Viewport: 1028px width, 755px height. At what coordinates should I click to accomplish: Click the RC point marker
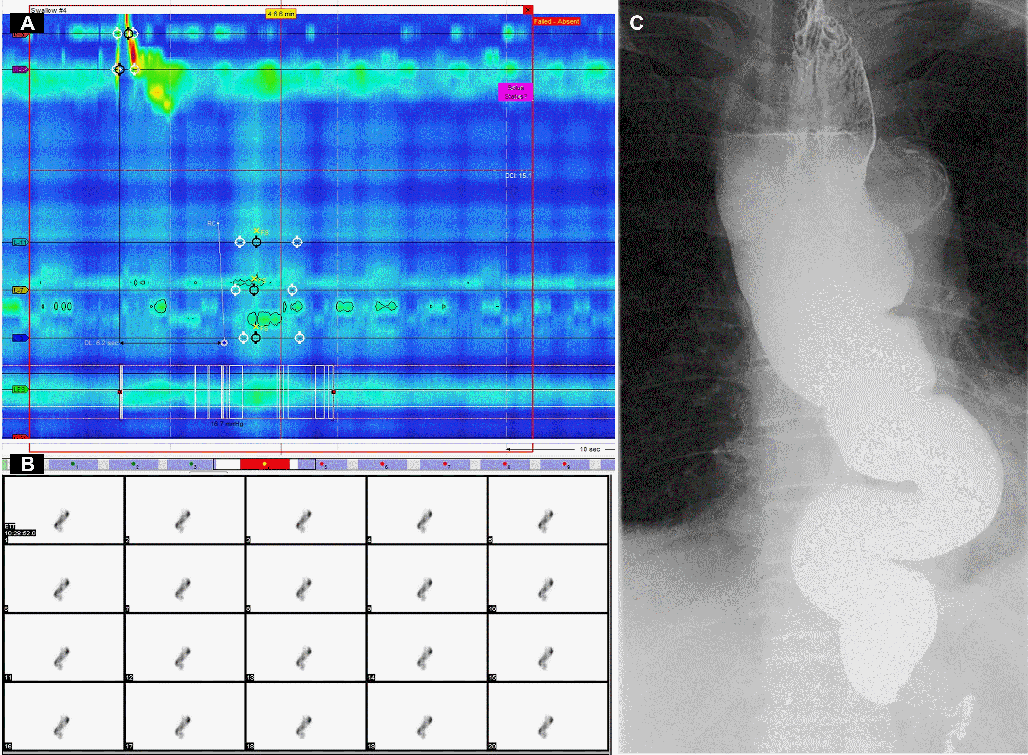click(x=218, y=223)
